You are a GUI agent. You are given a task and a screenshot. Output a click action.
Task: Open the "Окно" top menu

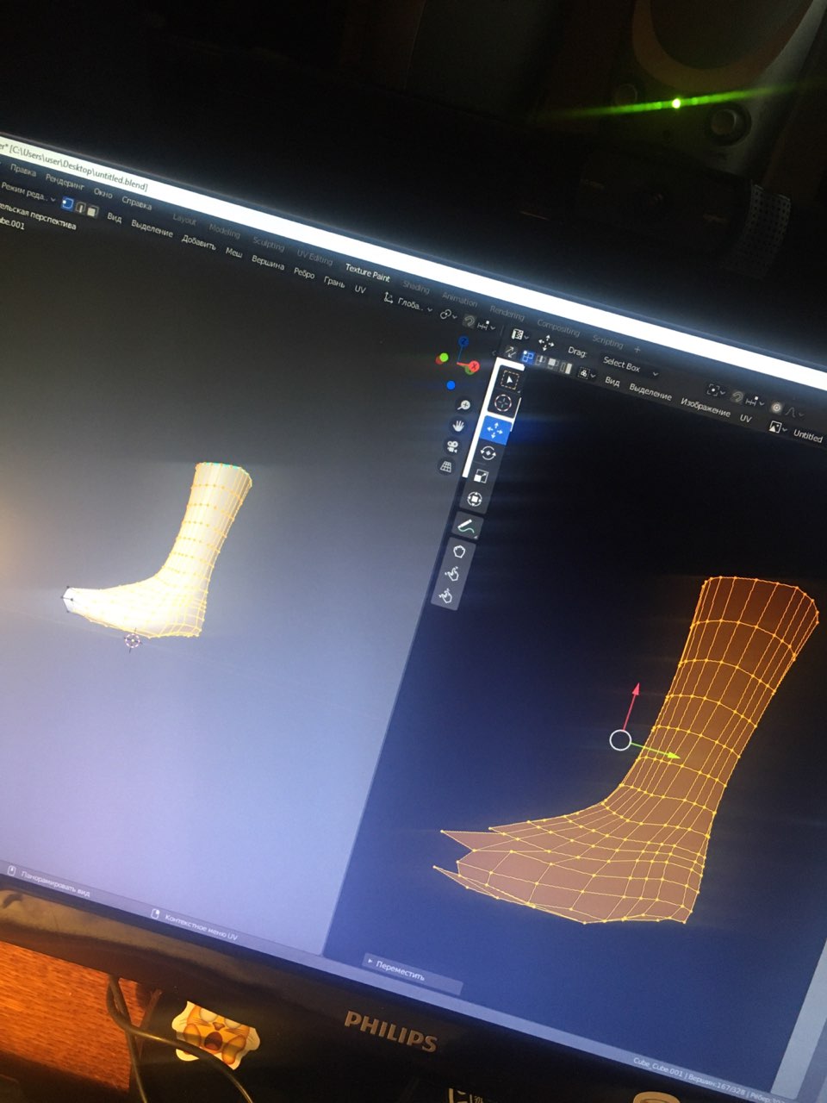pos(103,192)
